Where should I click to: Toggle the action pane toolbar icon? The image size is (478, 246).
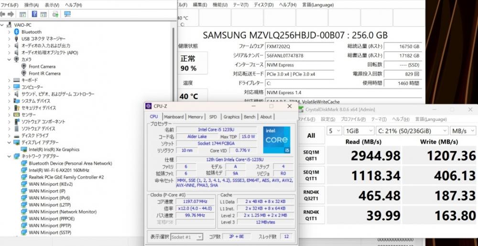pyautogui.click(x=43, y=14)
